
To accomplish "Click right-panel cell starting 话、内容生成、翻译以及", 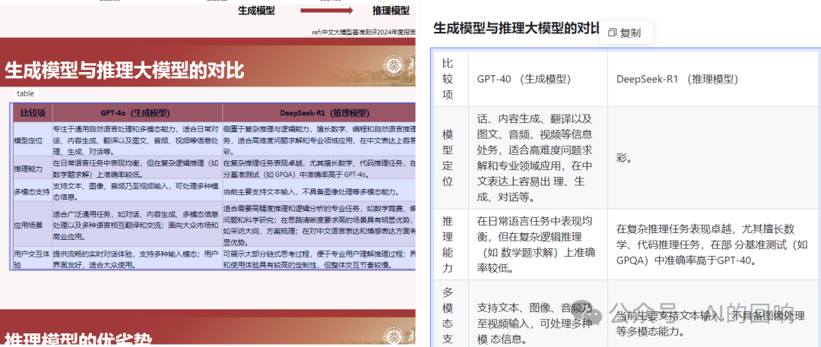I will click(x=538, y=157).
